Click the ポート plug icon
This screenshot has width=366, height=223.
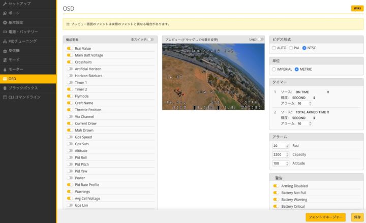tap(5, 13)
